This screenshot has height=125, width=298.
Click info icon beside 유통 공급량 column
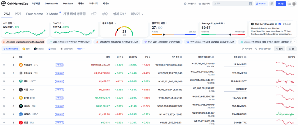(x=245, y=57)
